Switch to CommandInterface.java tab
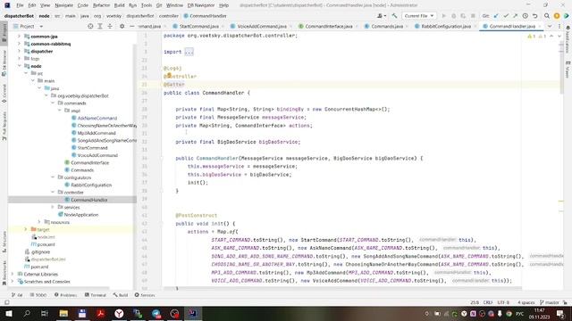Screen dimensions: 572x321 pyautogui.click(x=328, y=26)
